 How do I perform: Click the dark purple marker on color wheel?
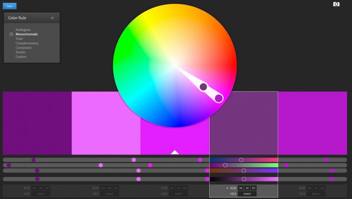[x=203, y=87]
